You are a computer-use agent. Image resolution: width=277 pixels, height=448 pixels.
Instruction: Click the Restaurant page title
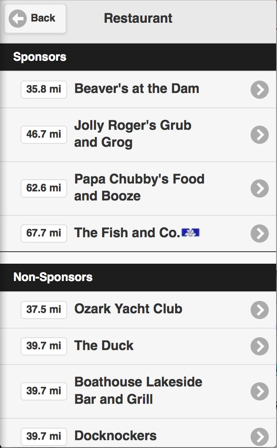pos(138,18)
